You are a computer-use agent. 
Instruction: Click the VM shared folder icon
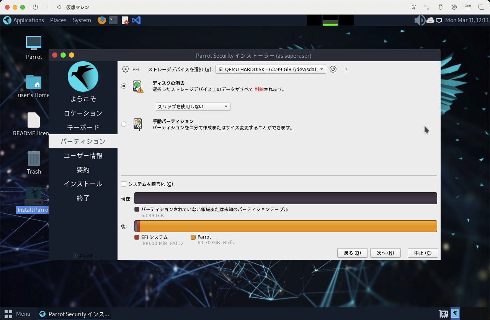[467, 7]
